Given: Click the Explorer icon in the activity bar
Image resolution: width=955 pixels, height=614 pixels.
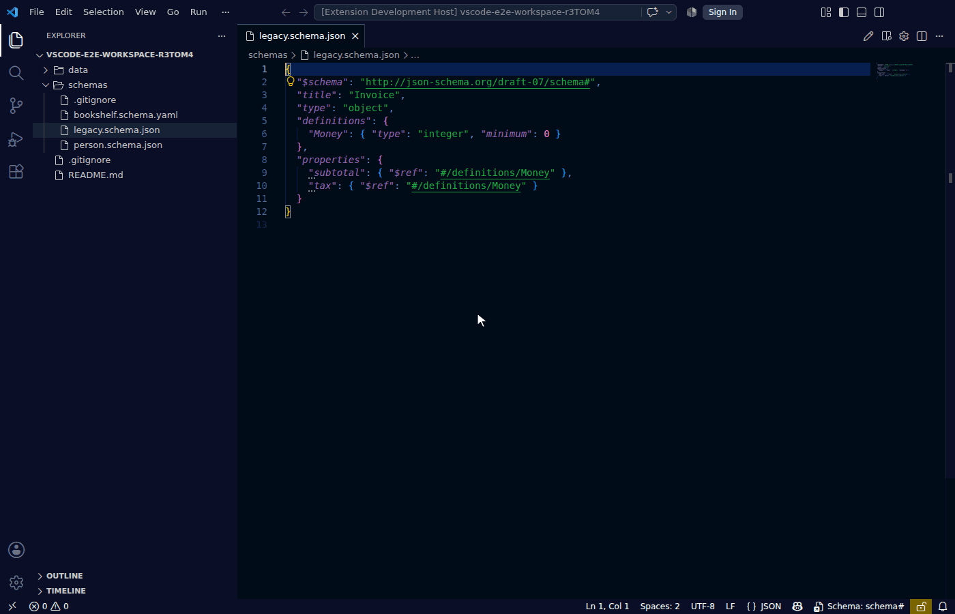Looking at the screenshot, I should (16, 40).
